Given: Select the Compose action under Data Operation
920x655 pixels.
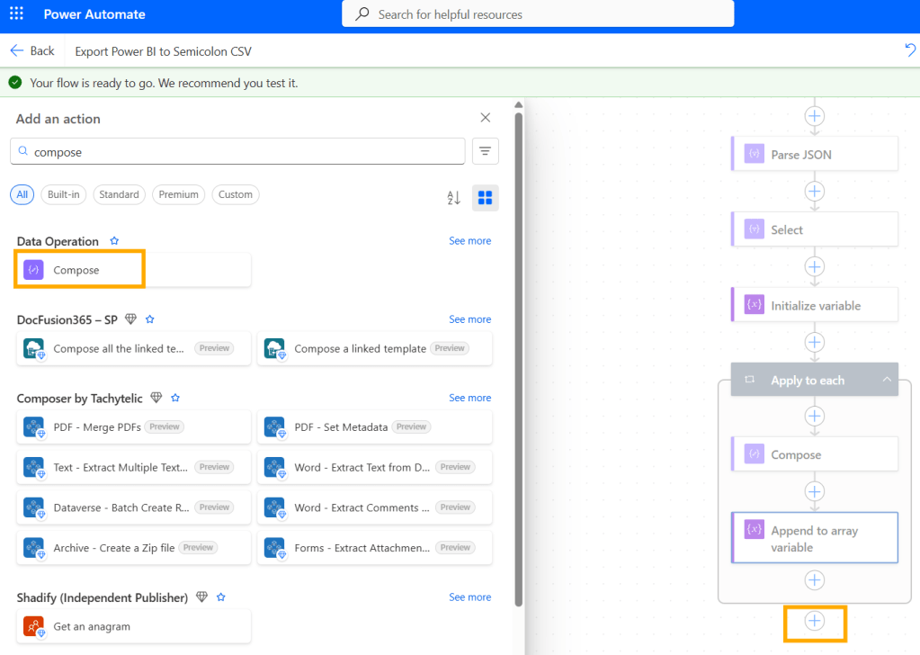Looking at the screenshot, I should click(78, 269).
